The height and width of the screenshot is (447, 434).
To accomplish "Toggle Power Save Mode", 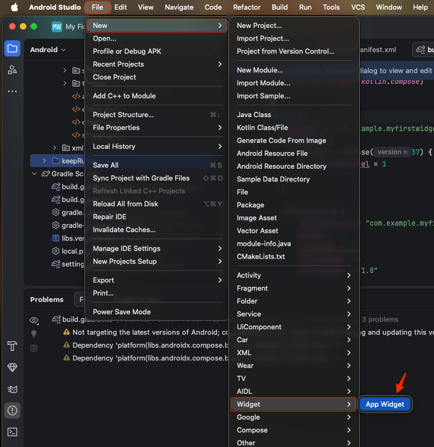I will tap(157, 312).
